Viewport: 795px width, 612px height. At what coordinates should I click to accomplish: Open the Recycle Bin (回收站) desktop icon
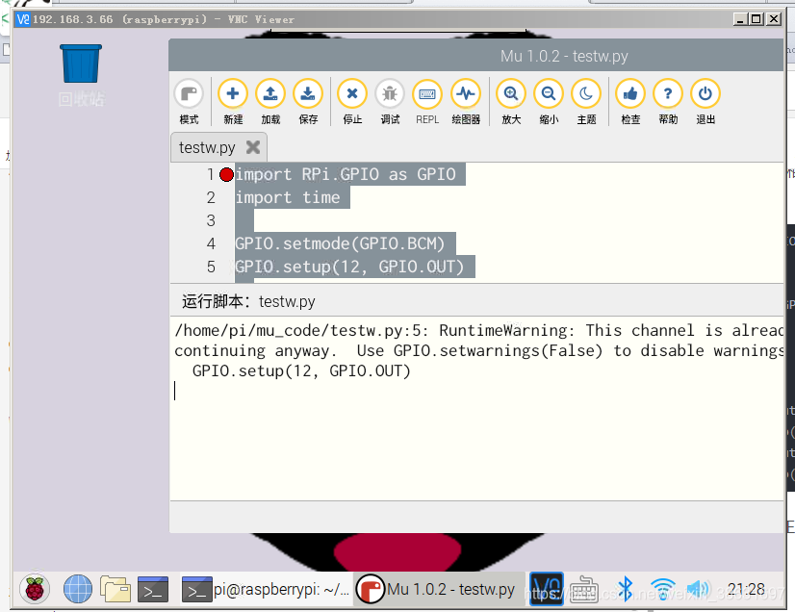pos(81,75)
